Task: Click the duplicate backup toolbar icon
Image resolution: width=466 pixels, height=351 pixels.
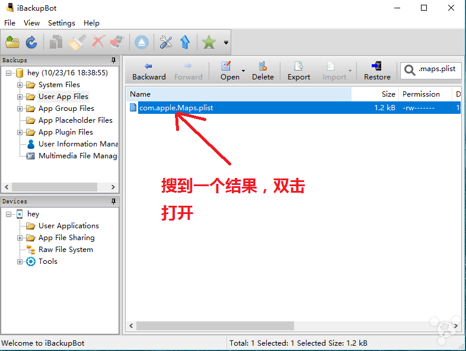Action: point(56,42)
